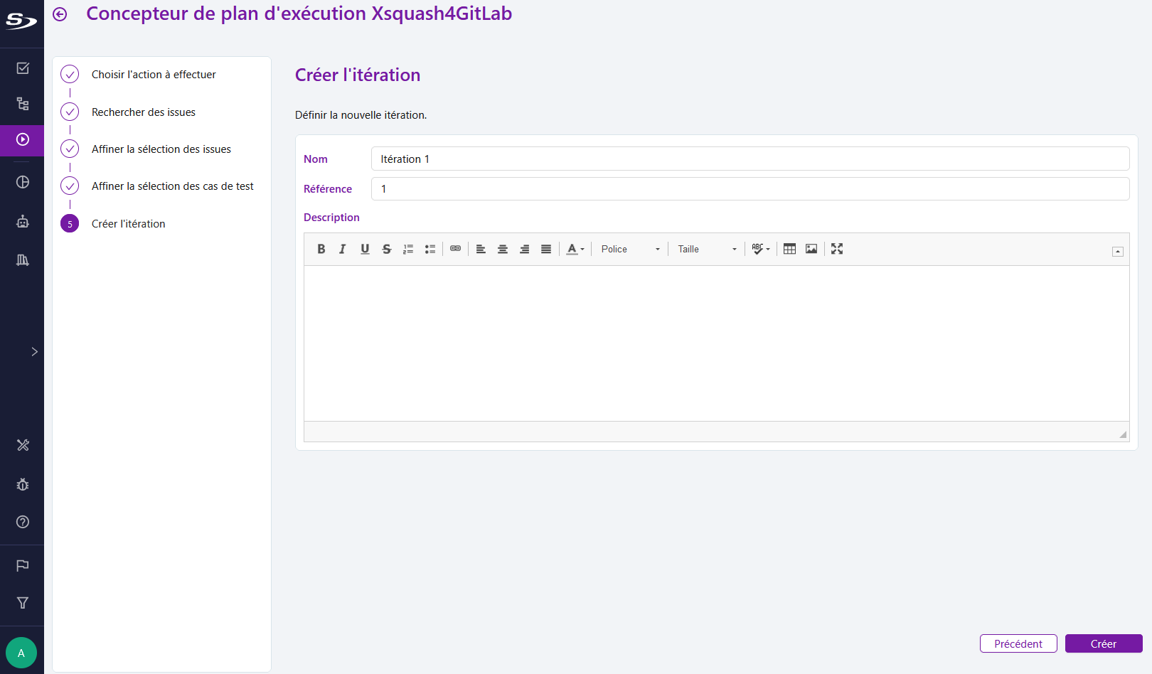
Task: Maximize the description rich text editor
Action: pos(837,249)
